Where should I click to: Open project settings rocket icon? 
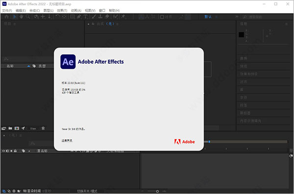(x=23, y=128)
